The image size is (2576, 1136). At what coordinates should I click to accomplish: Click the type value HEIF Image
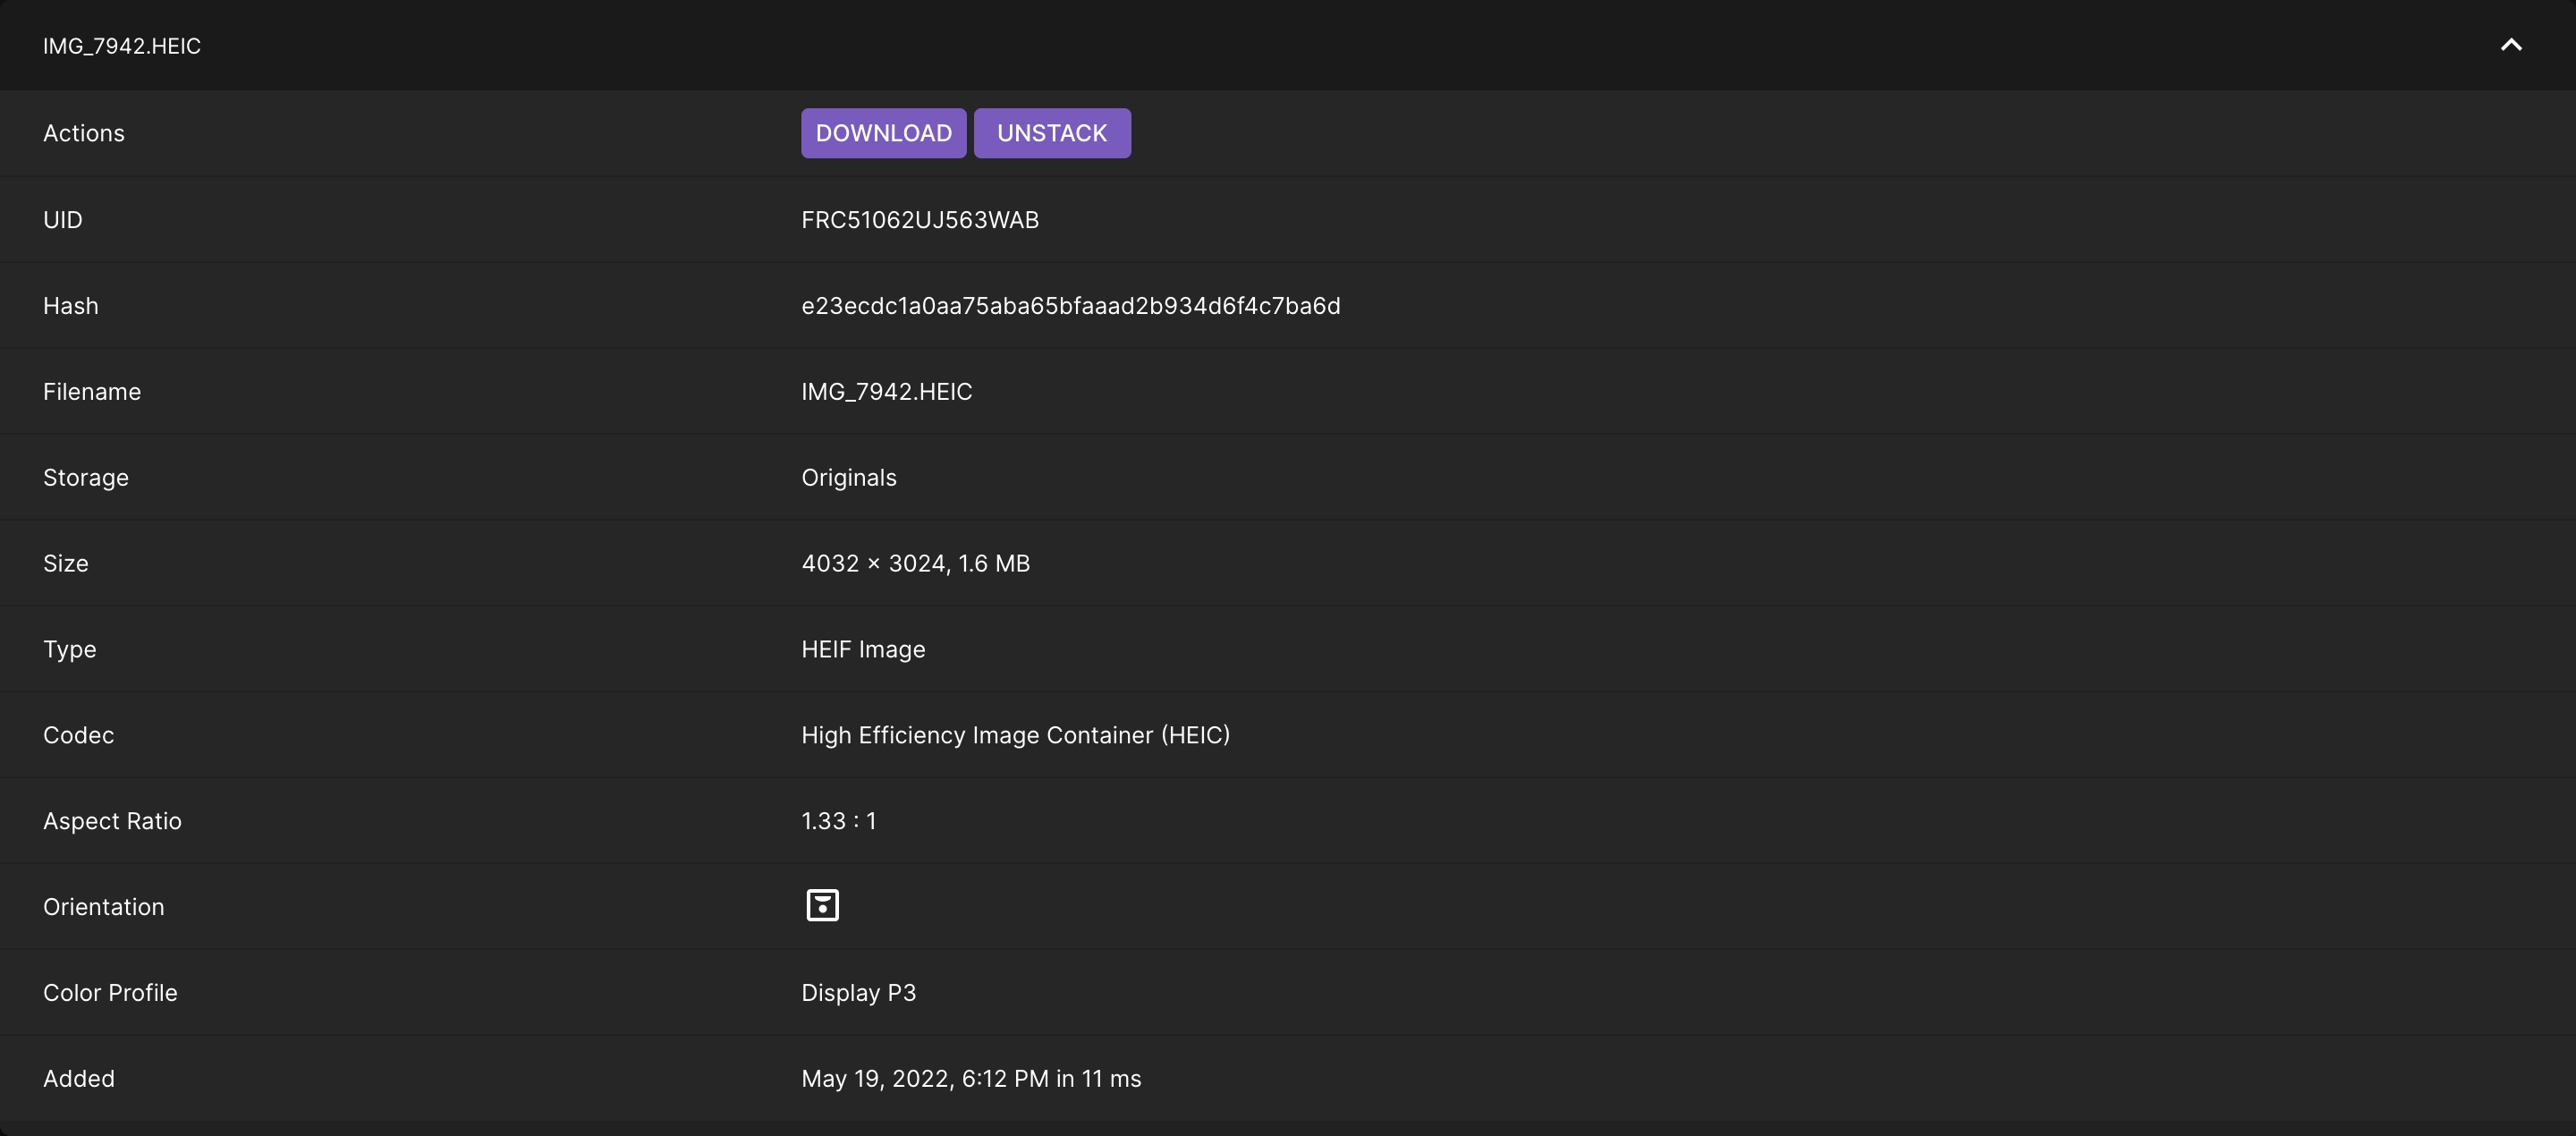[863, 650]
